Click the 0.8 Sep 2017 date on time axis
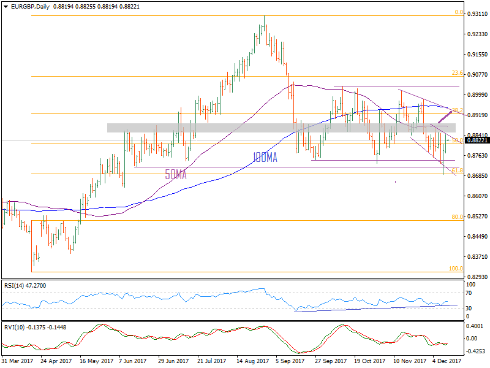The width and height of the screenshot is (490, 368). click(291, 362)
